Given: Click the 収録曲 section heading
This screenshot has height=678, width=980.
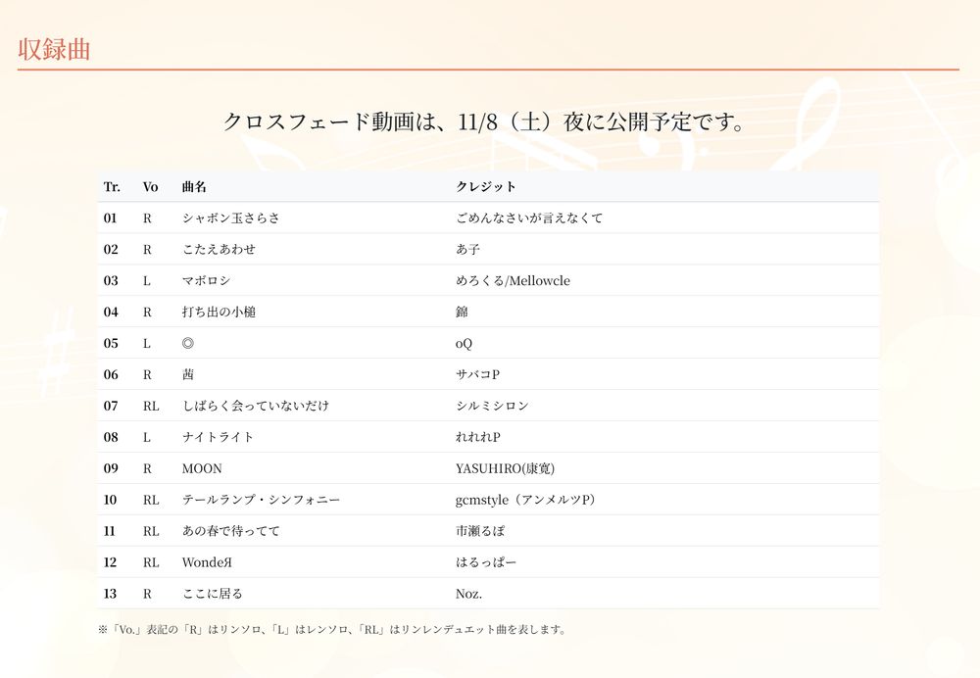Looking at the screenshot, I should coord(54,49).
